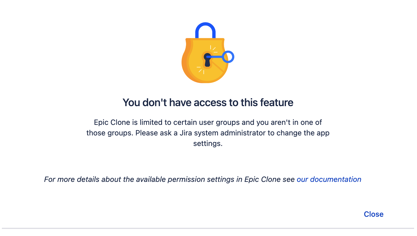Select the heading about missing feature access
This screenshot has width=417, height=236.
click(x=208, y=102)
